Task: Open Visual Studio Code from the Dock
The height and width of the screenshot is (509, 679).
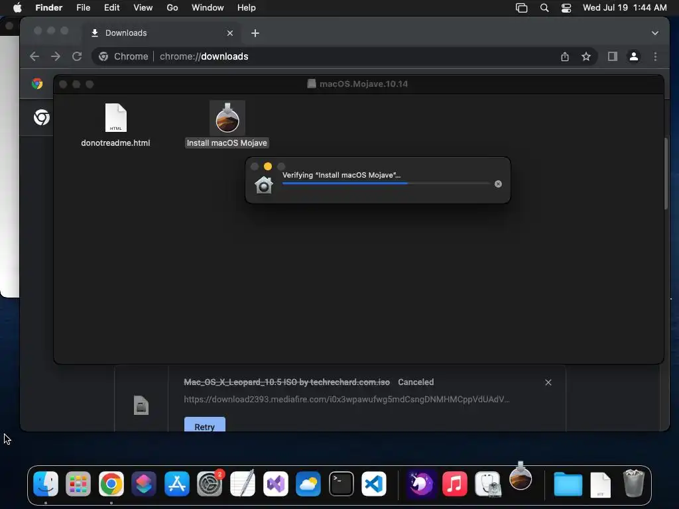Action: click(374, 483)
